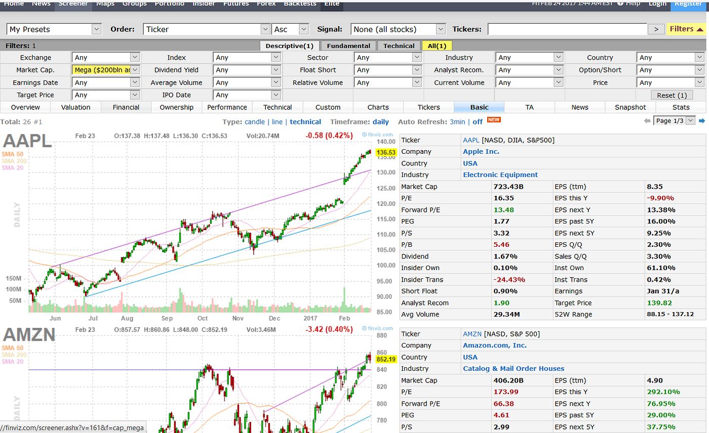The height and width of the screenshot is (433, 709).
Task: Switch to the Snapshot tab
Action: [x=630, y=107]
